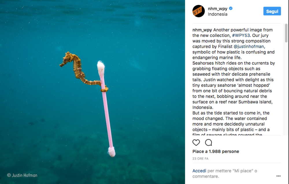The height and width of the screenshot is (184, 289).
Task: Click nhm_wpy username starting the caption
Action: [202, 30]
